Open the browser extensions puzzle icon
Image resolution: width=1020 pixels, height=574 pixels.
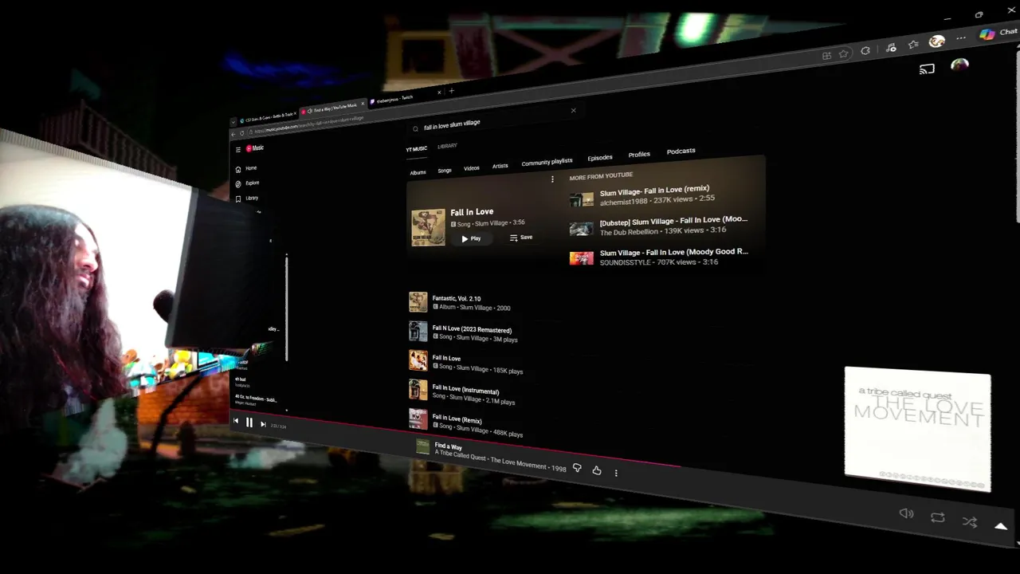866,50
